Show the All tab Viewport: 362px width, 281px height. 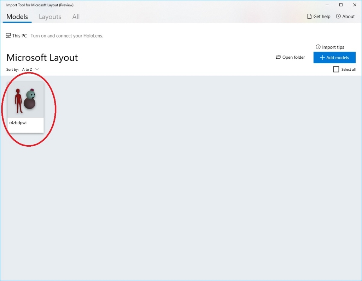point(76,17)
